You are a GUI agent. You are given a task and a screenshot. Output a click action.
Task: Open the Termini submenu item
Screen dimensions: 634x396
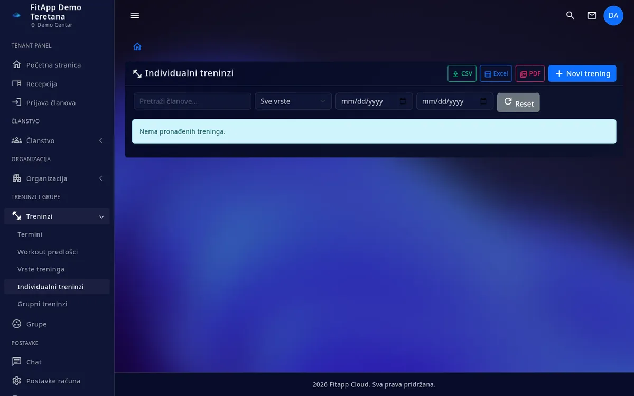tap(57, 234)
